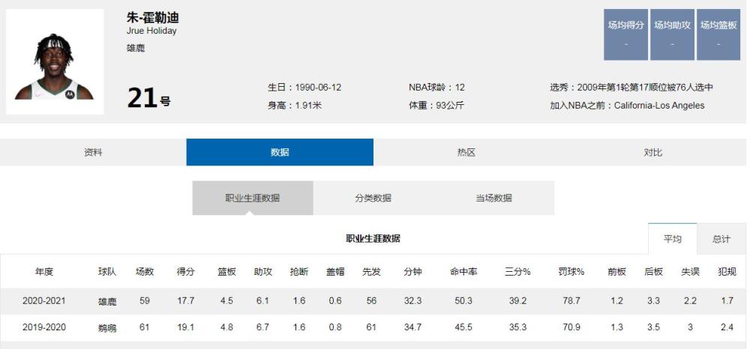Click the 盖帽 column header

(x=335, y=272)
